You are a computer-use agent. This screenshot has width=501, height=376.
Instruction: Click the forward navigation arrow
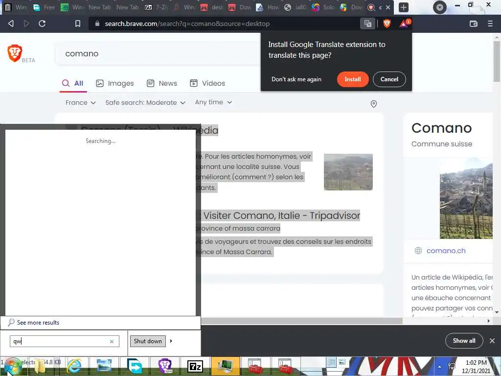click(26, 23)
